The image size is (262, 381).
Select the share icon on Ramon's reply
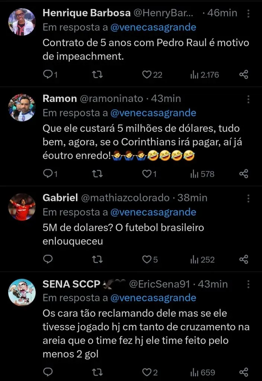click(244, 173)
